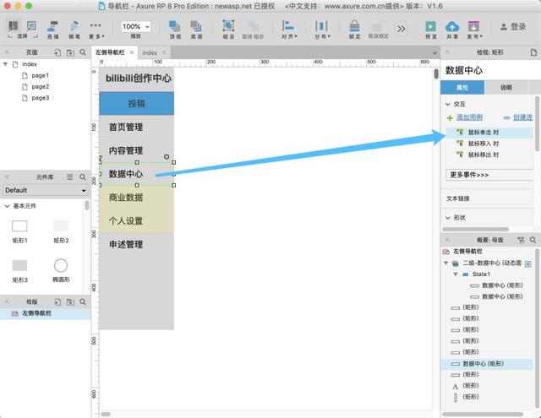Open the widget library menu icon
The height and width of the screenshot is (418, 541).
(70, 176)
